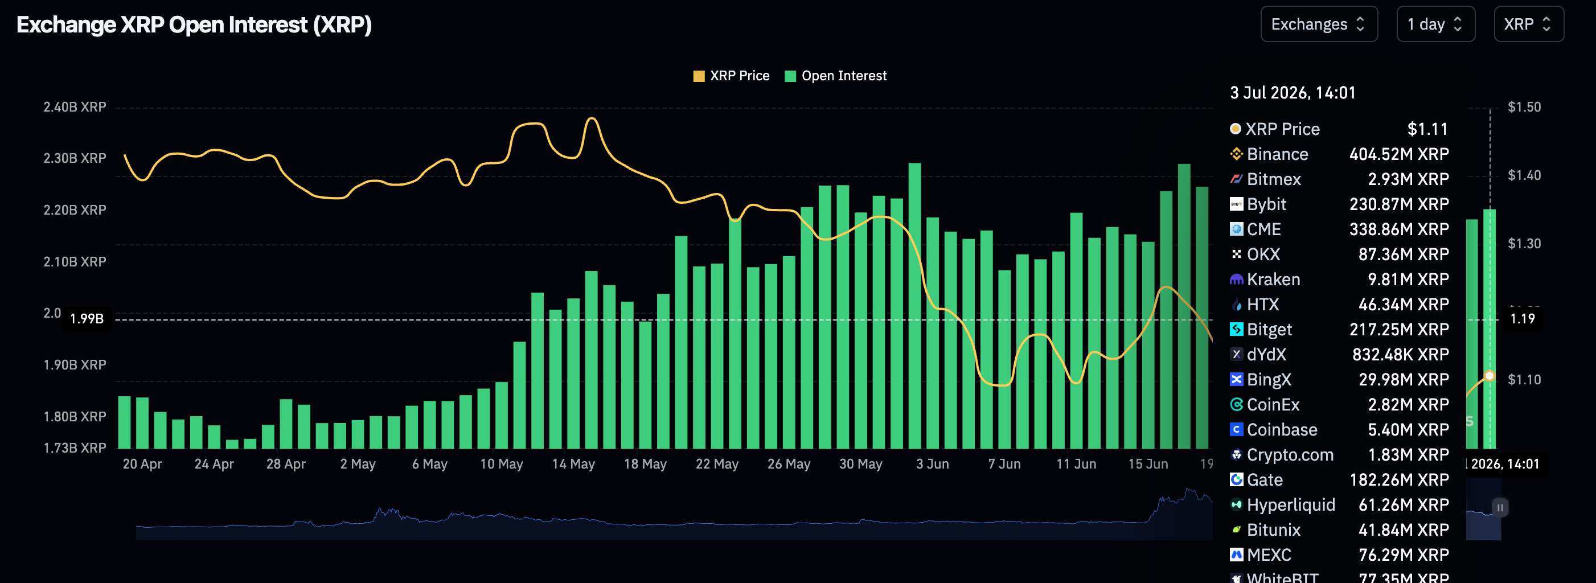The width and height of the screenshot is (1596, 583).
Task: Click the Kraken icon in tooltip
Action: 1236,280
